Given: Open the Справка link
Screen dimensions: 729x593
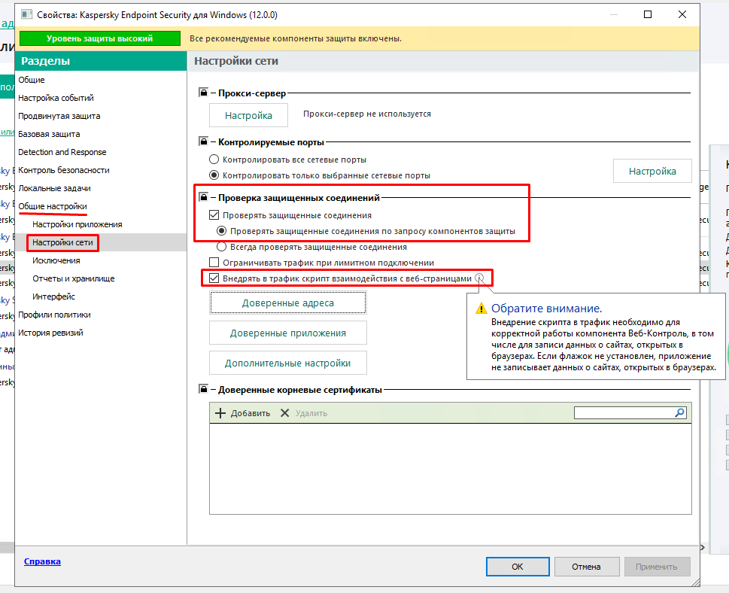Looking at the screenshot, I should (x=42, y=561).
